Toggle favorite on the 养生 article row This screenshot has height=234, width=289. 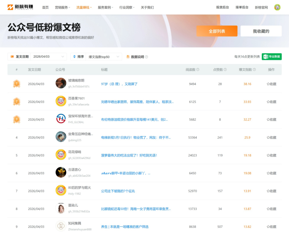point(271,226)
